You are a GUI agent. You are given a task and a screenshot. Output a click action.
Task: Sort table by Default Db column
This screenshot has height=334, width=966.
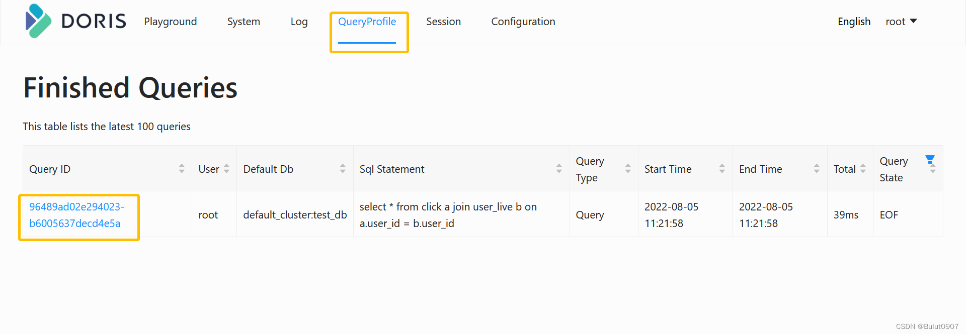[343, 169]
